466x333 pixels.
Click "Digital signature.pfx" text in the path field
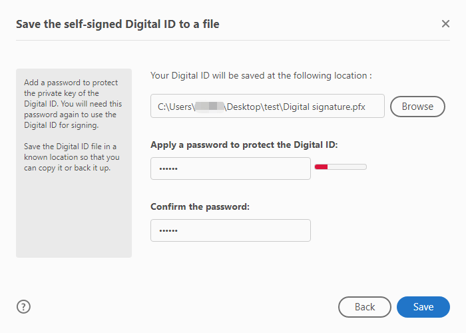(x=324, y=107)
